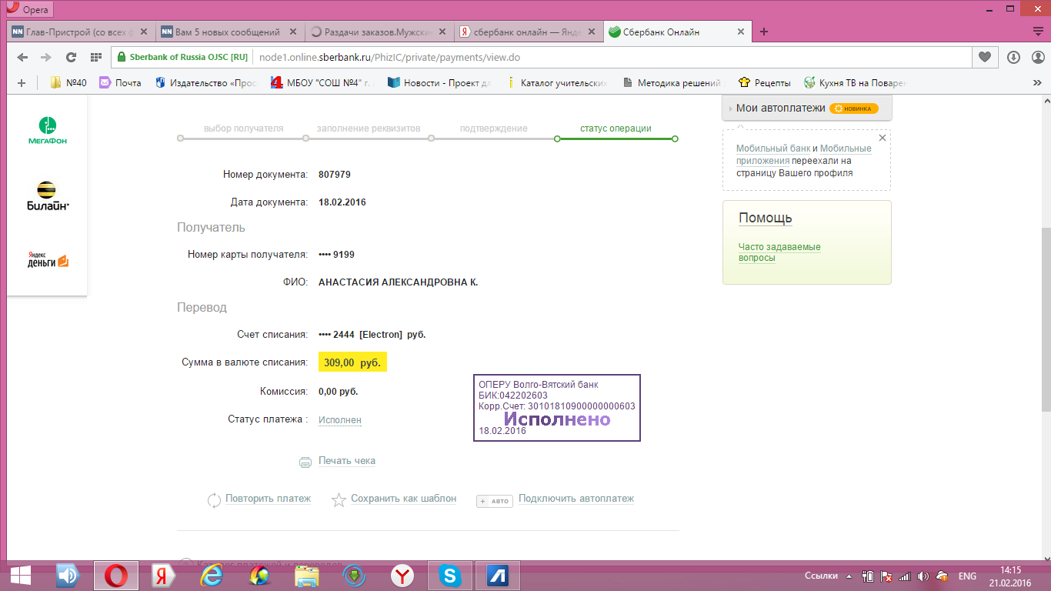Screen dimensions: 1051x591
Task: Click the MegaFon operator logo
Action: coord(48,130)
